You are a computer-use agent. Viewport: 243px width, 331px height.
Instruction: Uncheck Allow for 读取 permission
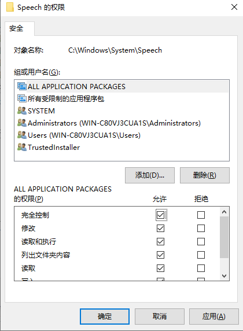160,268
